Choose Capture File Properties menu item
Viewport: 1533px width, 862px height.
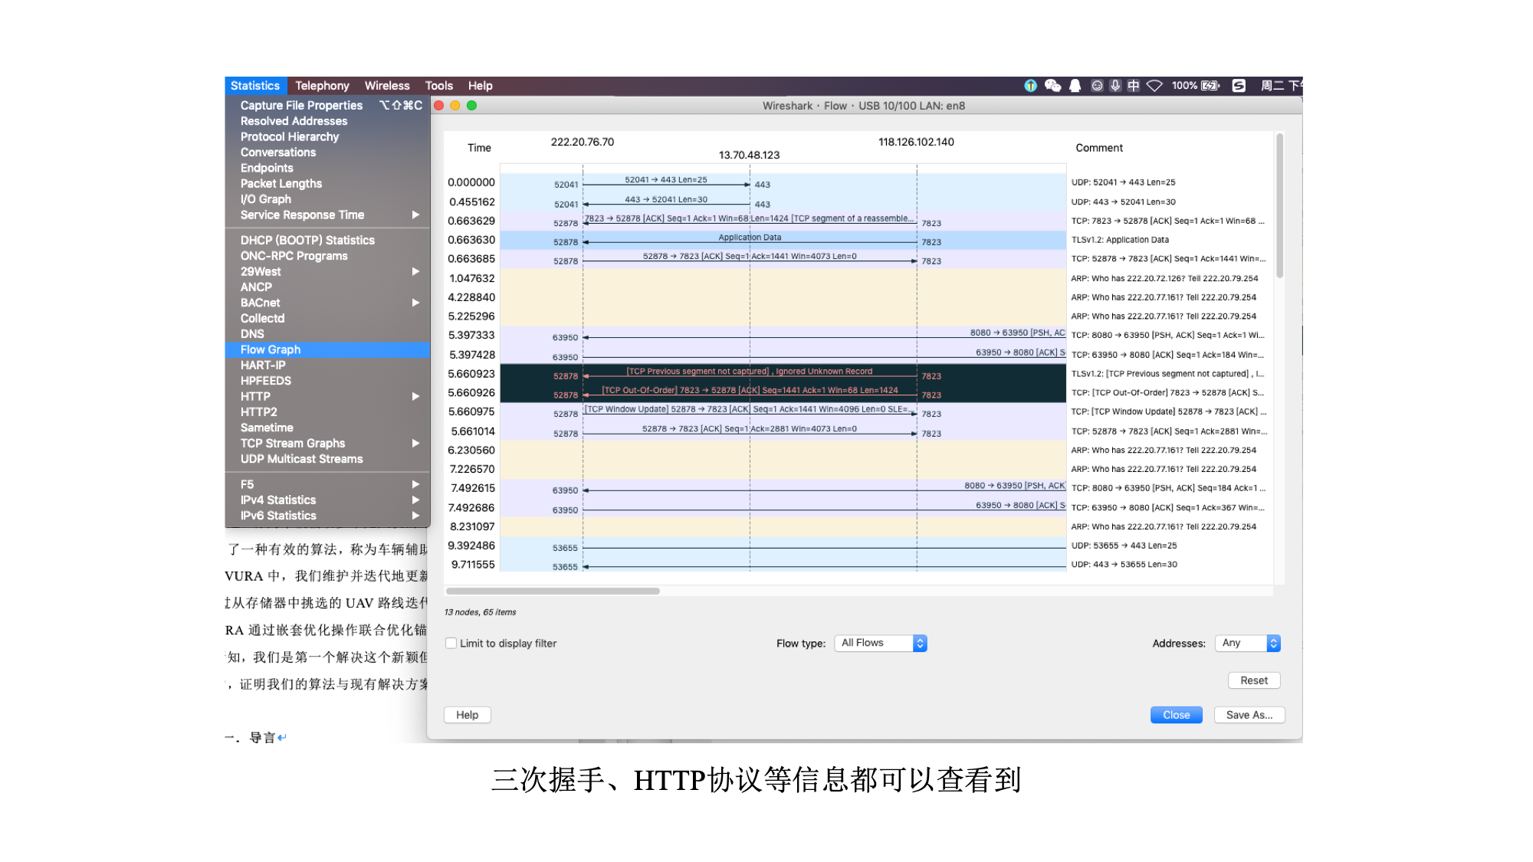[x=327, y=105]
